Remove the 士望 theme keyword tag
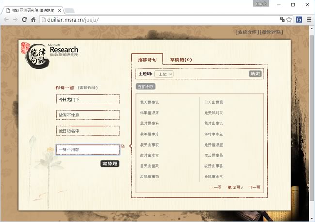 click(170, 74)
